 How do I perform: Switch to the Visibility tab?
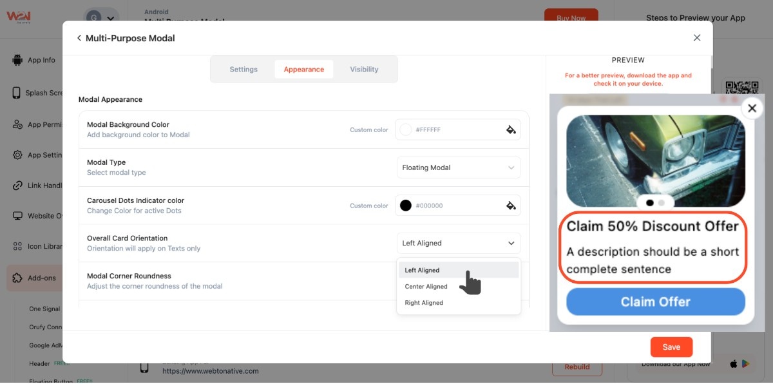click(x=364, y=70)
